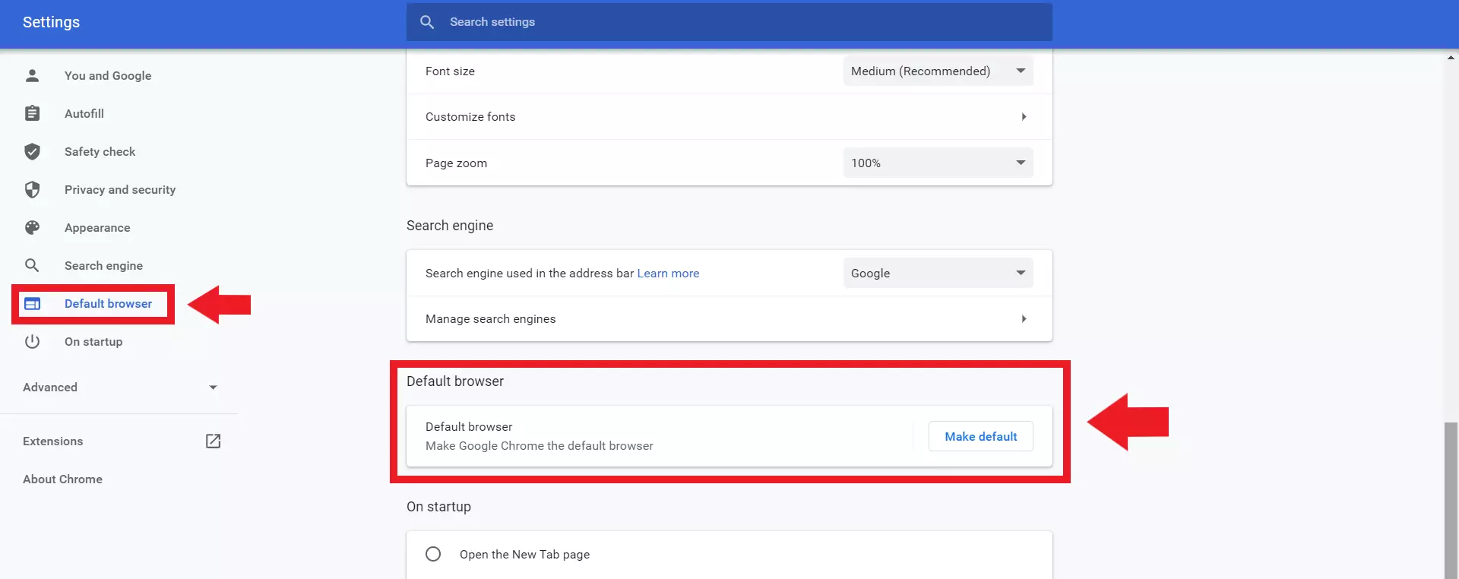Go to Autofill settings
The width and height of the screenshot is (1459, 579).
pyautogui.click(x=84, y=113)
